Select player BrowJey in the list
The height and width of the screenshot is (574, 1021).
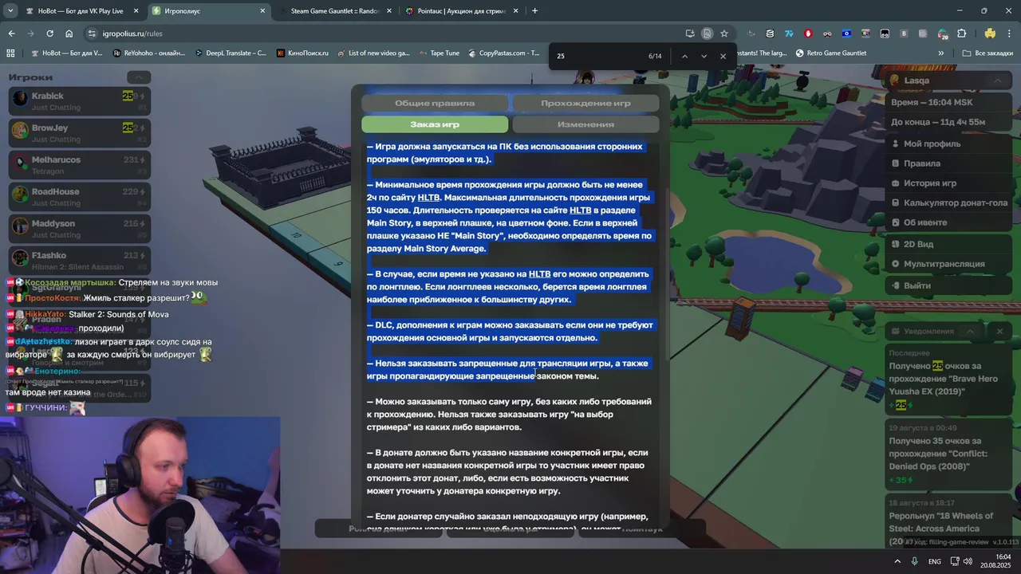[x=79, y=133]
